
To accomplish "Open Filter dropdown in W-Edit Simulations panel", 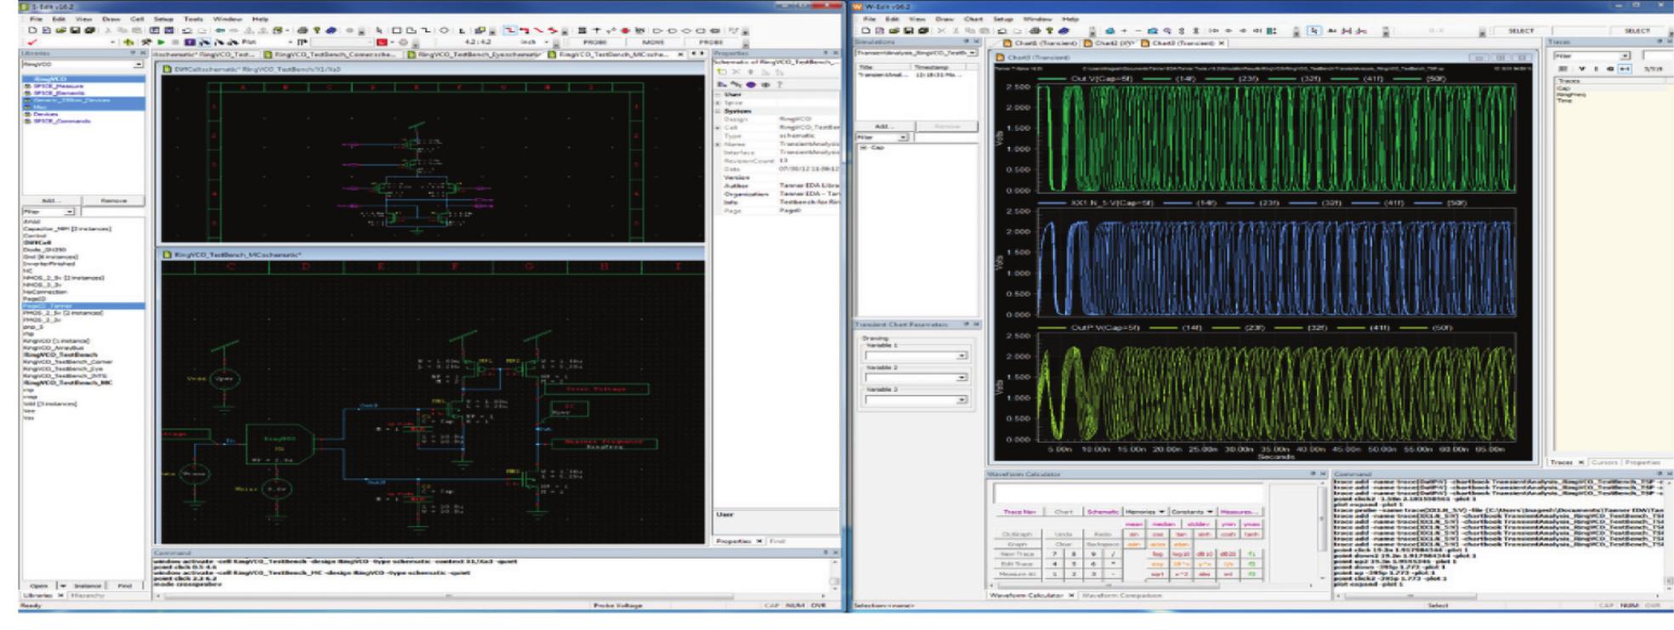I will (x=903, y=137).
